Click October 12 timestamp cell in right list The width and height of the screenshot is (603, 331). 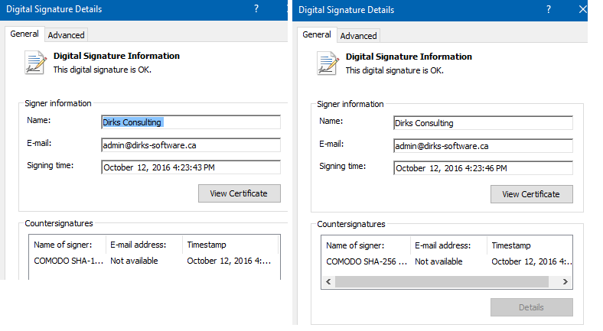pos(532,261)
